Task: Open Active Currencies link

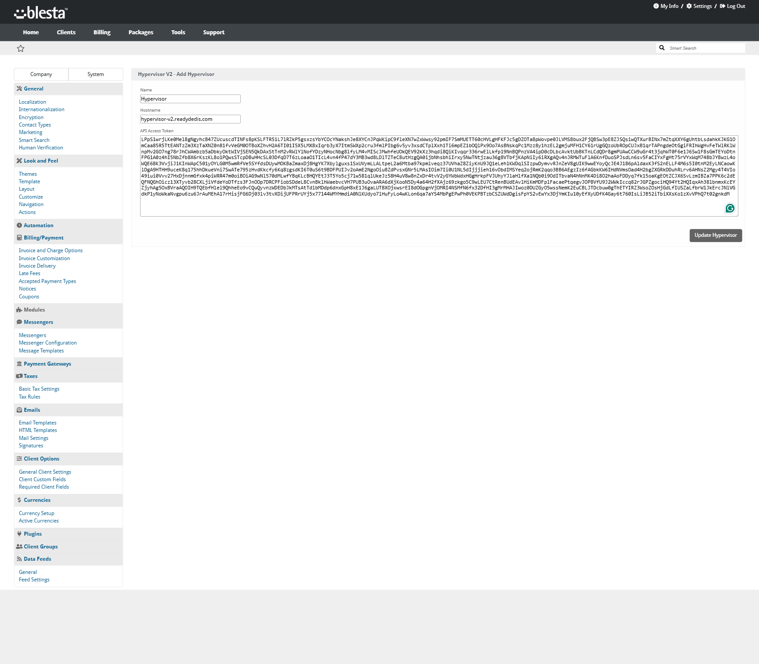Action: click(x=39, y=521)
